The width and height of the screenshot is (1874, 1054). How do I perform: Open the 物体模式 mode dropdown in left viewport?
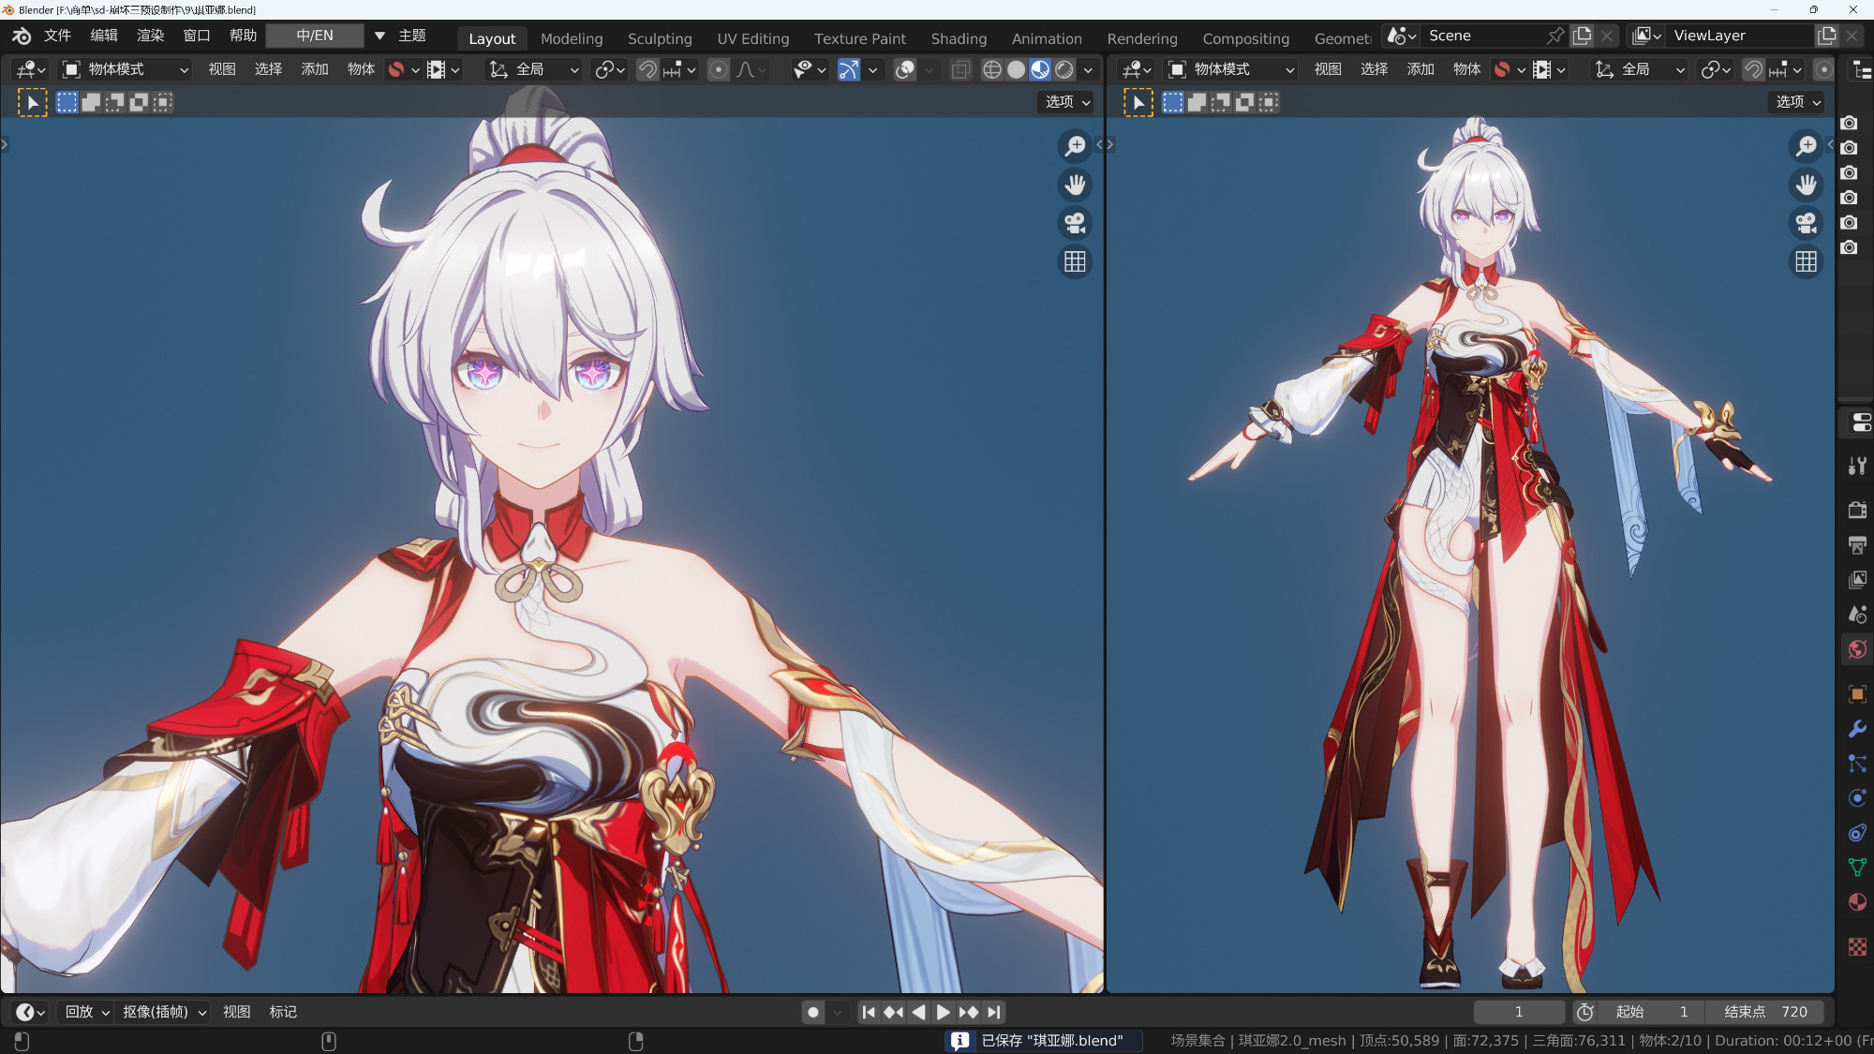(126, 69)
